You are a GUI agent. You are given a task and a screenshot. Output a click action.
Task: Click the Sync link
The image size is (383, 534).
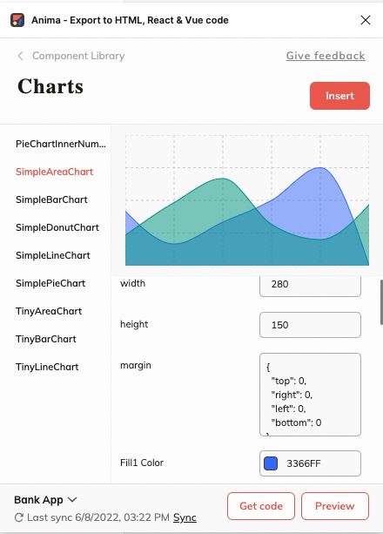tap(185, 517)
